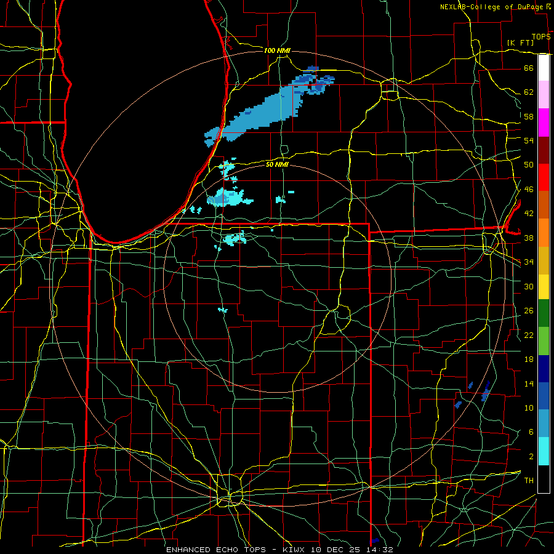Click the [K FT] units label
This screenshot has width=554, height=554.
[520, 42]
